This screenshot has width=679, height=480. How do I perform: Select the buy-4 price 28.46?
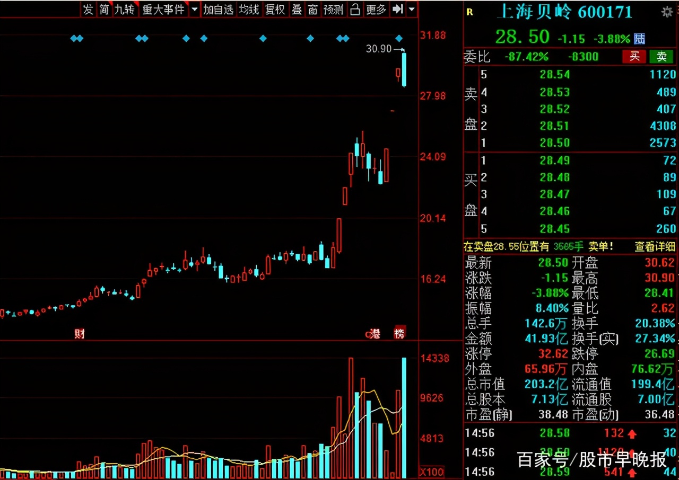[554, 211]
